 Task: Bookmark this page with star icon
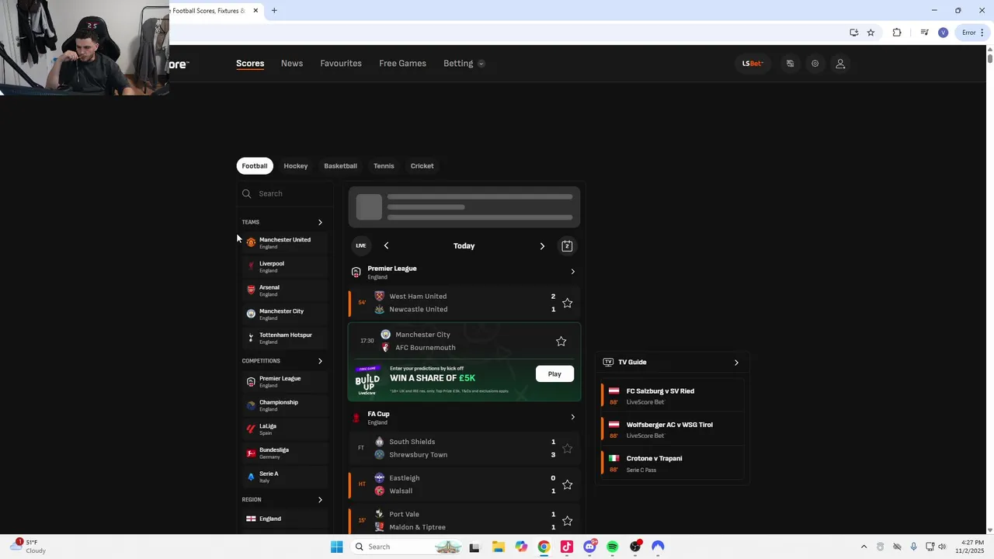pos(871,33)
